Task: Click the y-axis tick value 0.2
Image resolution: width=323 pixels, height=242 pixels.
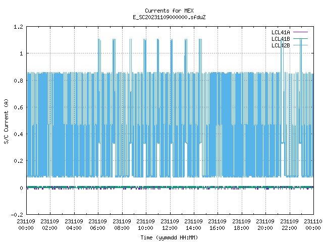Action: [x=18, y=161]
